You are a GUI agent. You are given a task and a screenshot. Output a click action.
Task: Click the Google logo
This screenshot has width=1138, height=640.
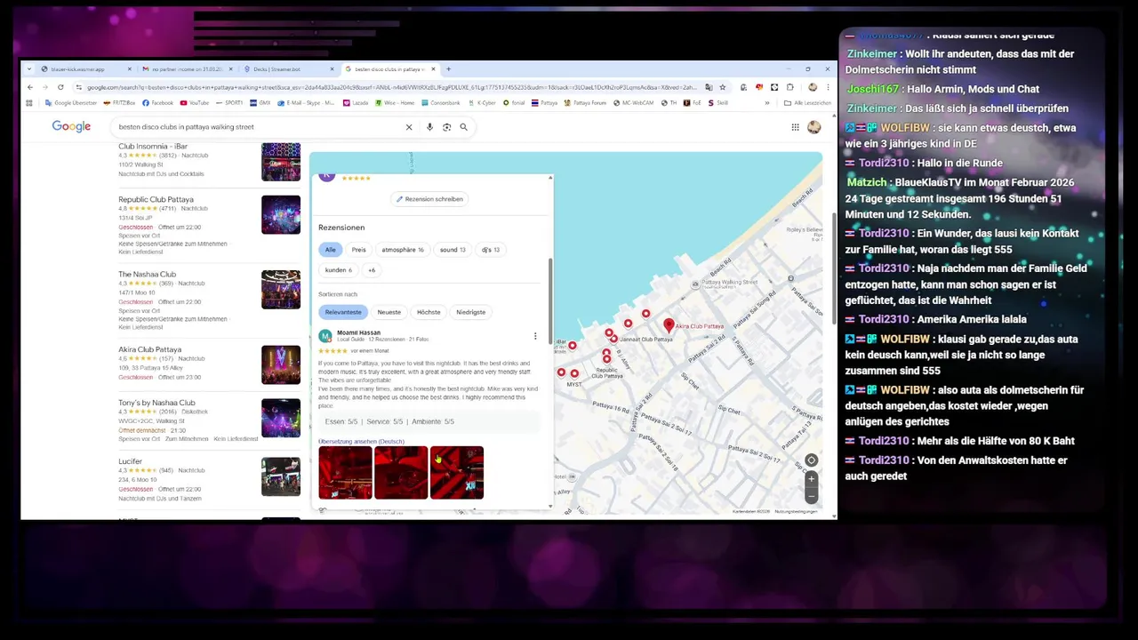point(71,127)
